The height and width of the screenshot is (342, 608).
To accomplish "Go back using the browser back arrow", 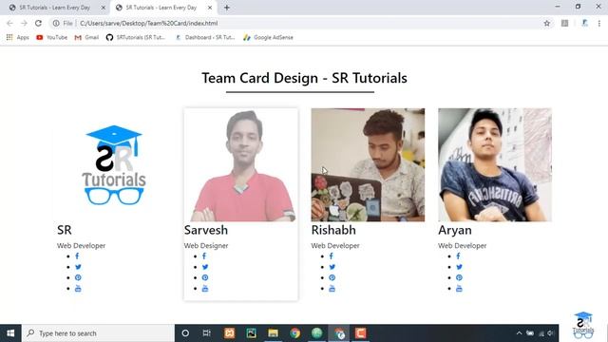I will click(9, 23).
